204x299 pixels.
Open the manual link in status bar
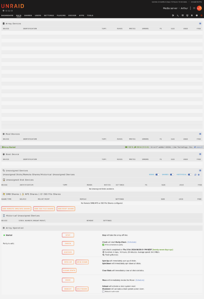click(199, 147)
